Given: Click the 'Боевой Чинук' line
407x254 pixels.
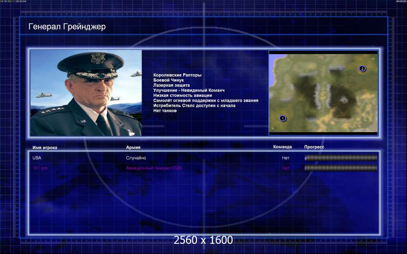Looking at the screenshot, I should [168, 80].
